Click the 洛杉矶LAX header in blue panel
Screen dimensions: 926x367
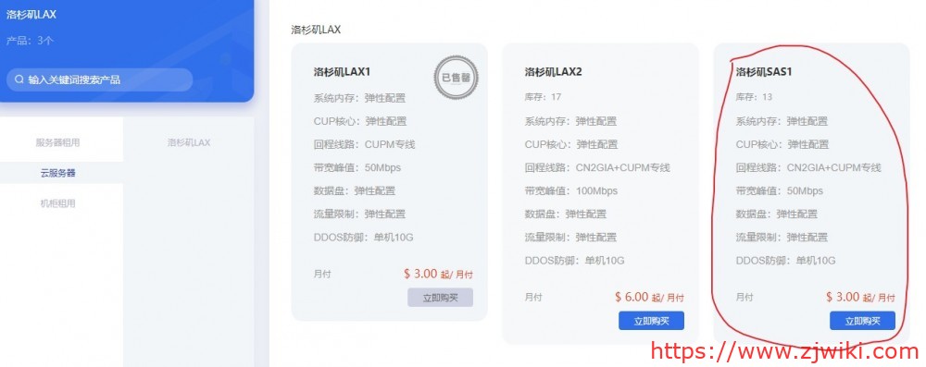(31, 15)
